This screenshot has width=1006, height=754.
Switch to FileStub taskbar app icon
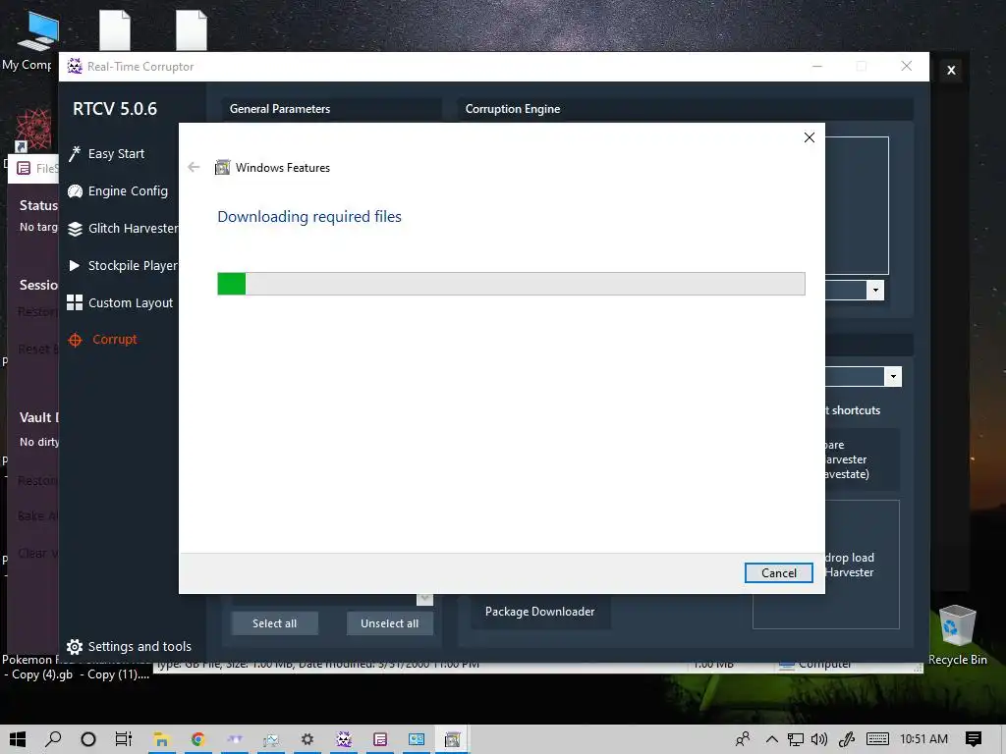(x=380, y=739)
